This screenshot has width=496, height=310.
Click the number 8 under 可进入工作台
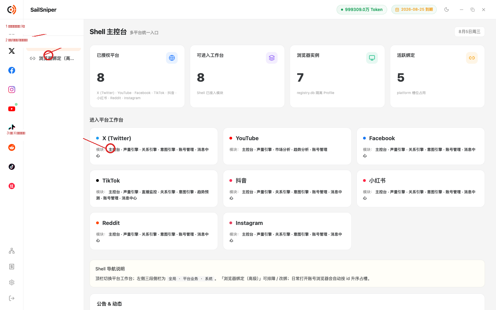[x=201, y=77]
